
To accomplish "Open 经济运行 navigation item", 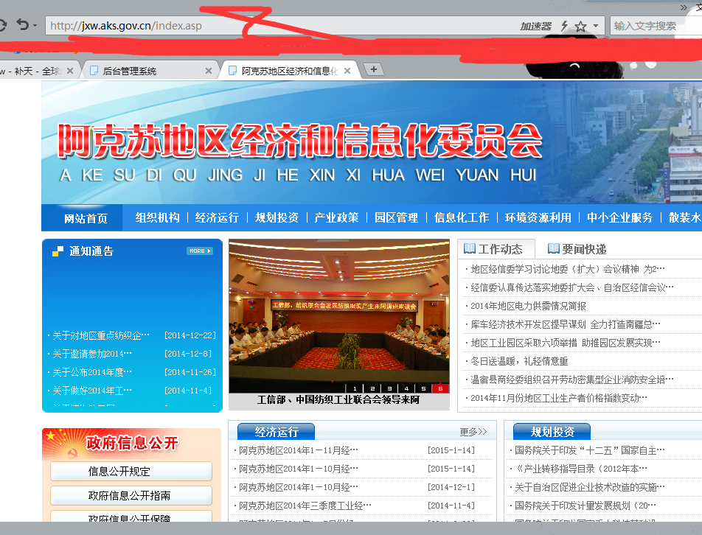I will pos(217,217).
